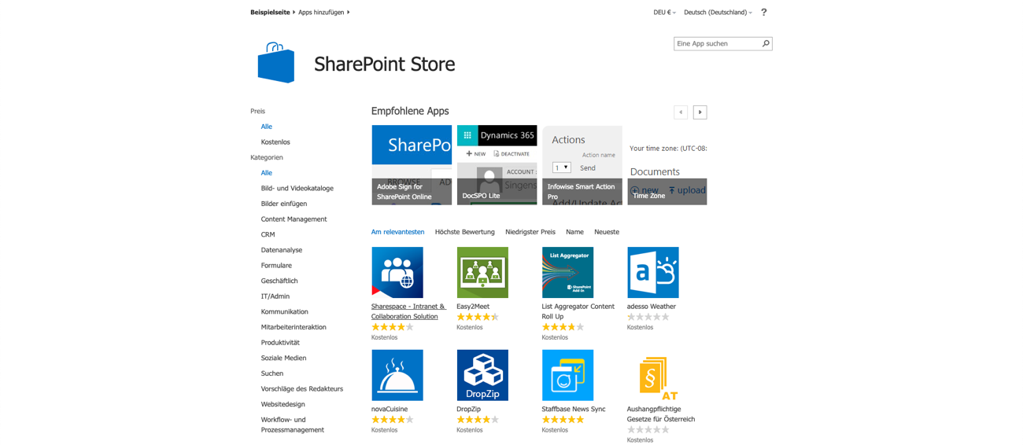Open the novaCuisine title link
Screen dimensions: 1023x445
tap(390, 409)
